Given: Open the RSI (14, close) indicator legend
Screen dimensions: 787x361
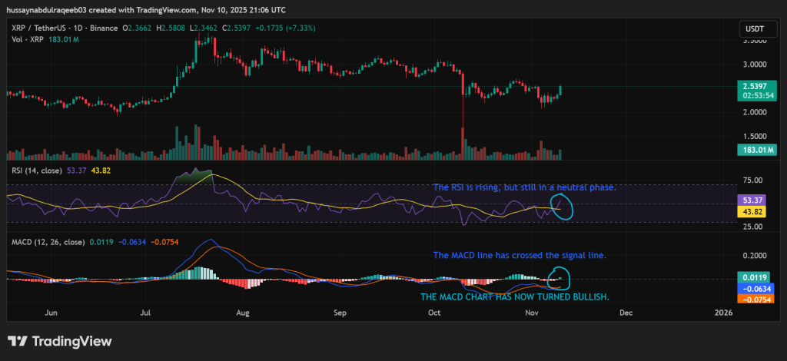Looking at the screenshot, I should [x=36, y=171].
